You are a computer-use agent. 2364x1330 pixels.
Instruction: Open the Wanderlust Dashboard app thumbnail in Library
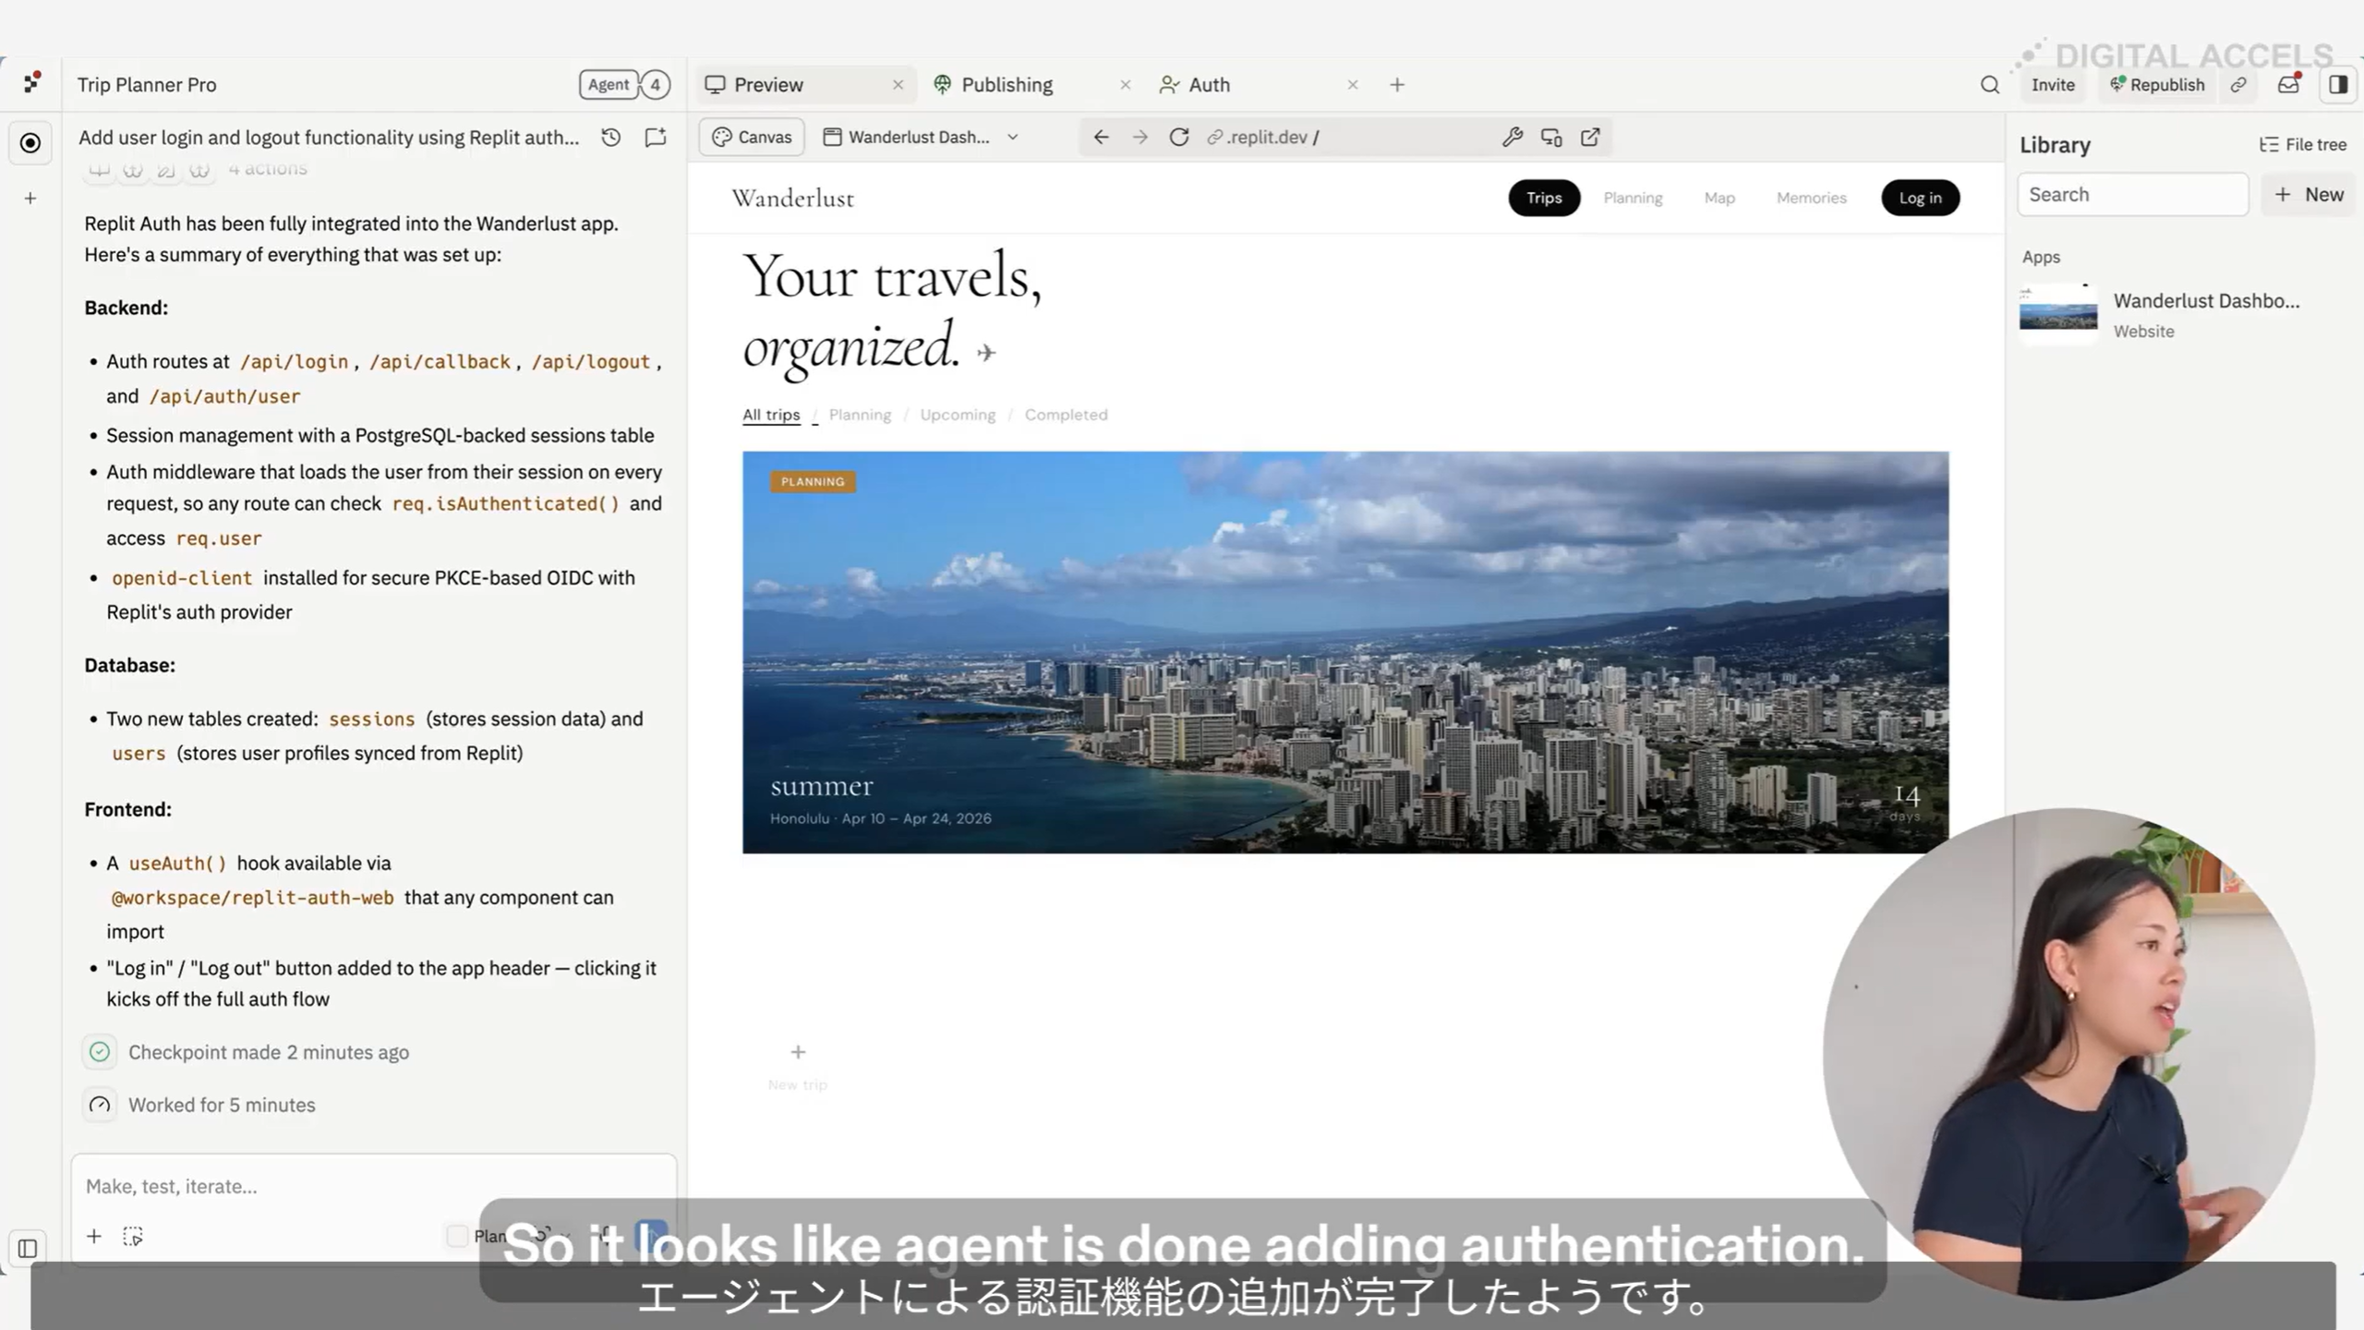point(2058,314)
